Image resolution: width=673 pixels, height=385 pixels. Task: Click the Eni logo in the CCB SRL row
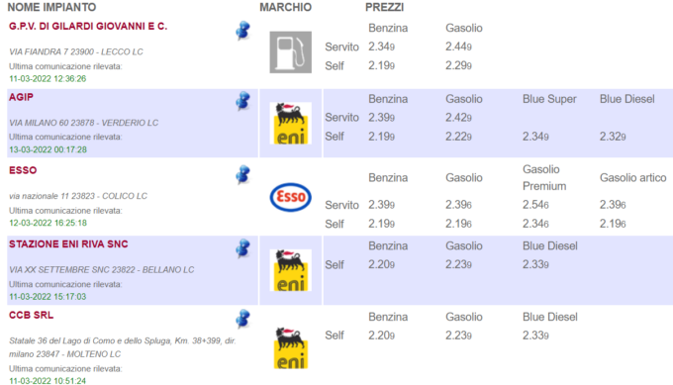[291, 347]
